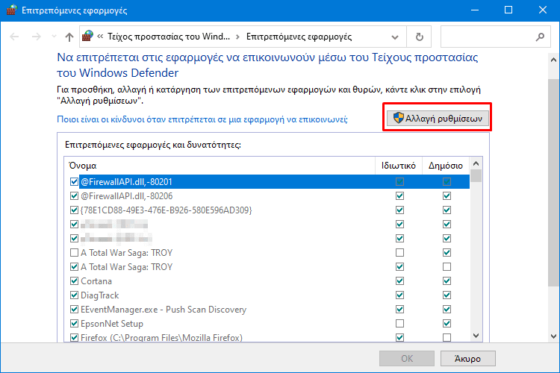Click window scrollbar down arrow

pyautogui.click(x=553, y=336)
